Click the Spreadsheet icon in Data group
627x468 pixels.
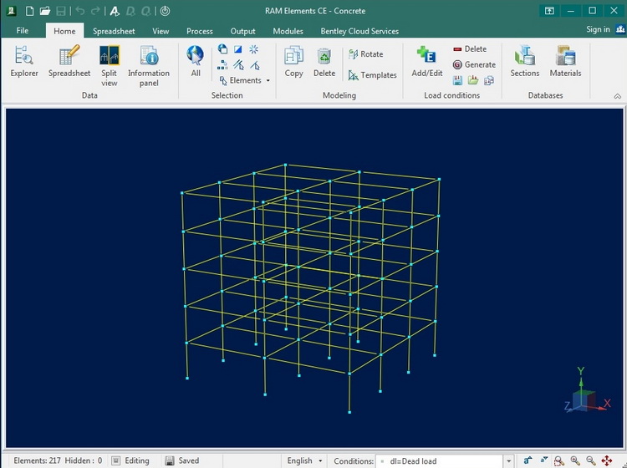69,62
